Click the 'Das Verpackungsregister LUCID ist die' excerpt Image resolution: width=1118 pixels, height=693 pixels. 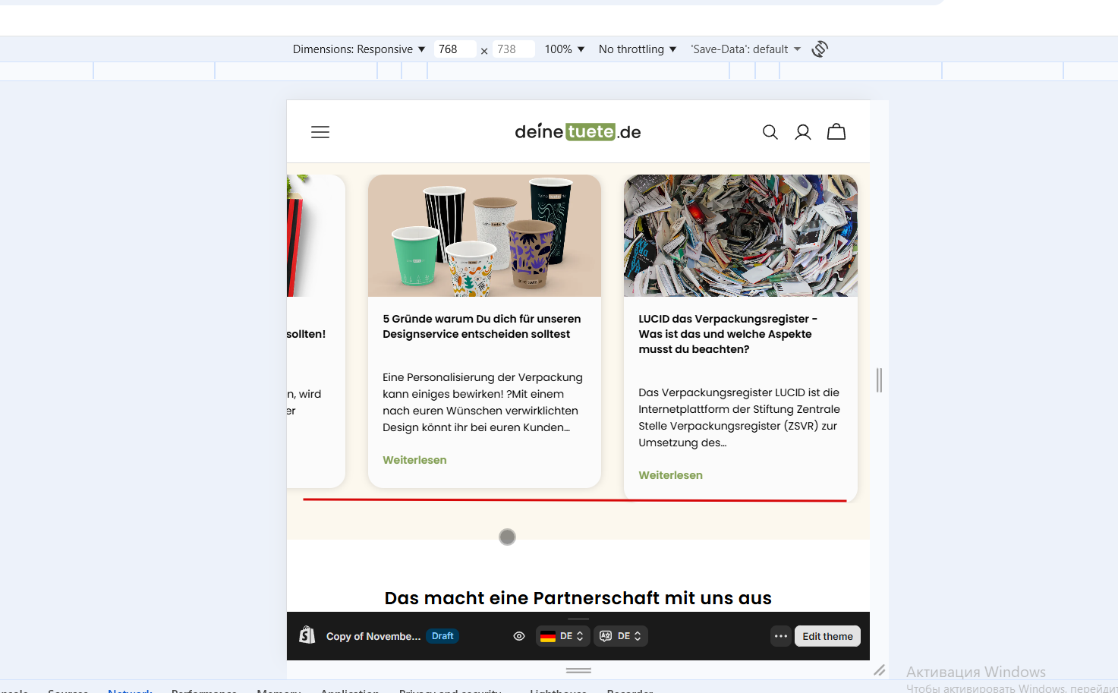[739, 417]
